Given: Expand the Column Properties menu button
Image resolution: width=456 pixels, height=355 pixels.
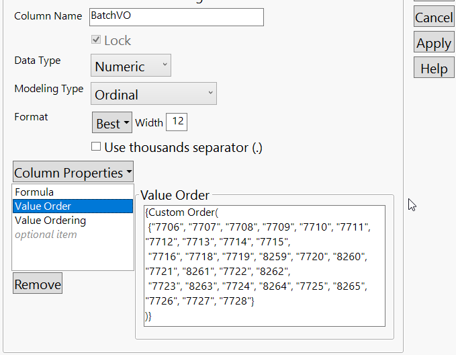Looking at the screenshot, I should coord(73,173).
